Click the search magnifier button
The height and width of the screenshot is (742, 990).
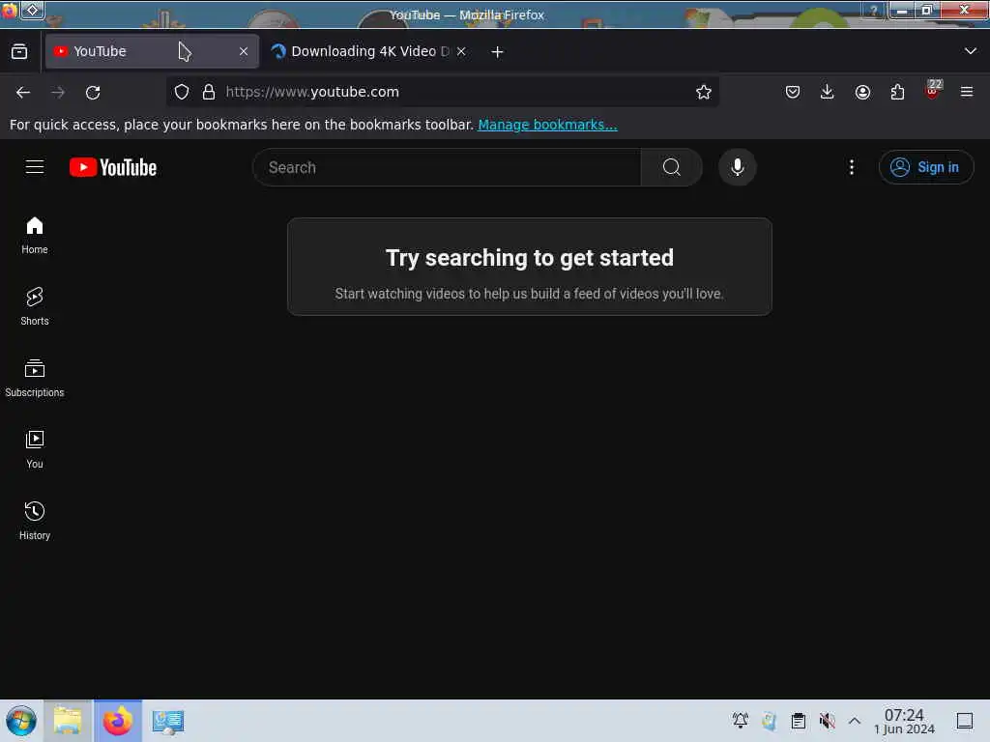tap(671, 167)
